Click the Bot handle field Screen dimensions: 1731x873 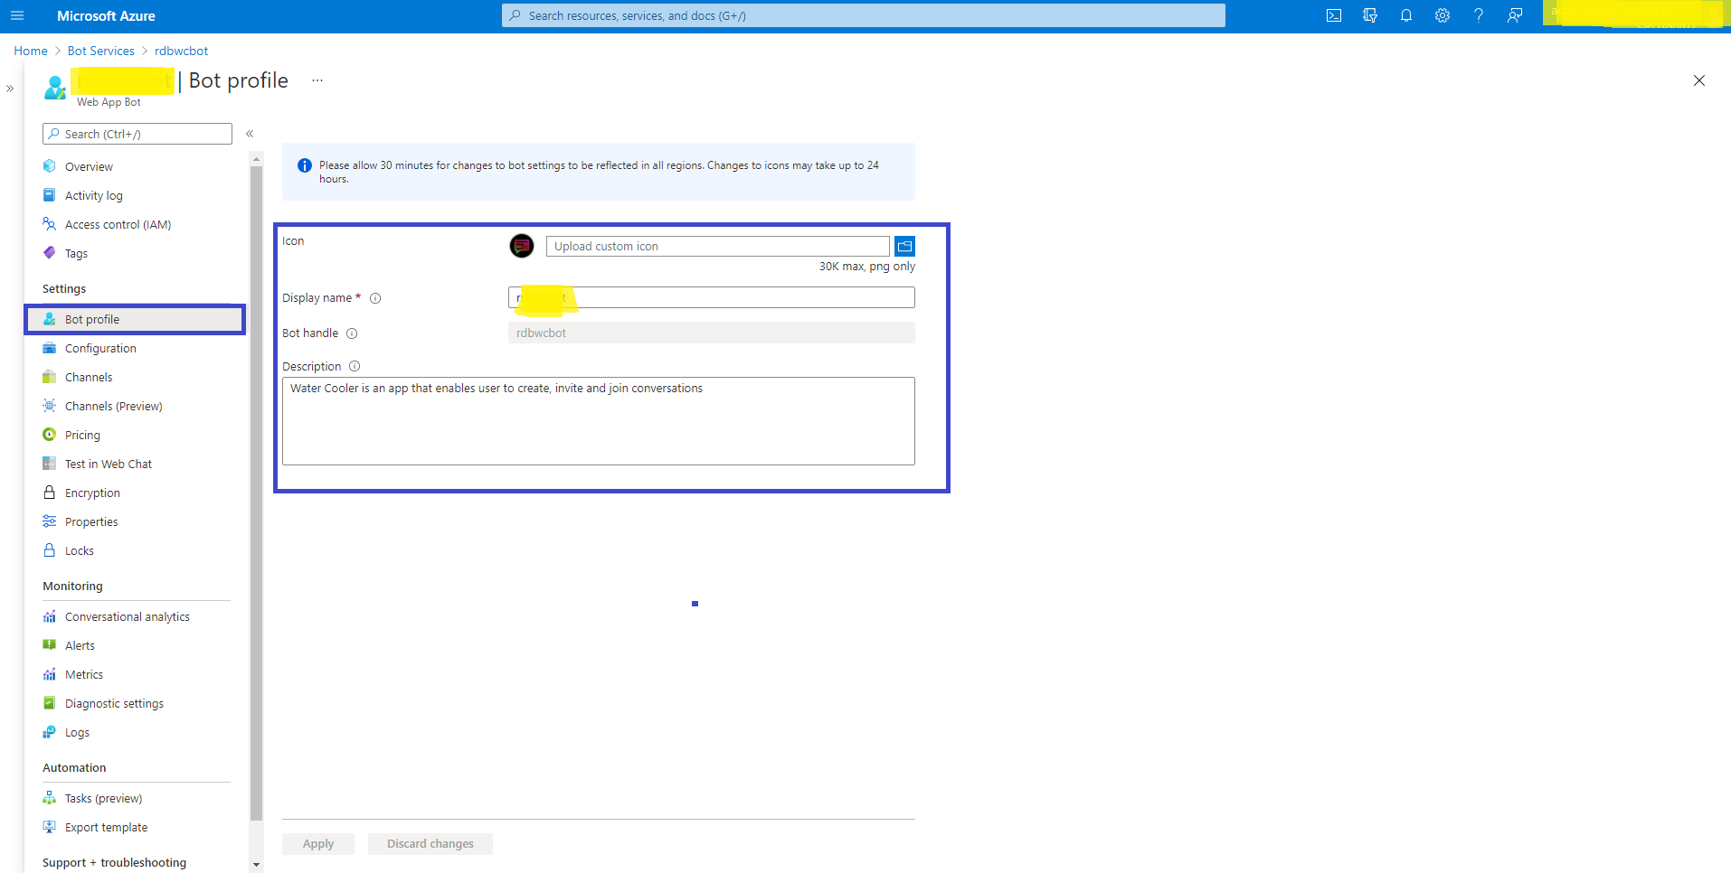[712, 333]
